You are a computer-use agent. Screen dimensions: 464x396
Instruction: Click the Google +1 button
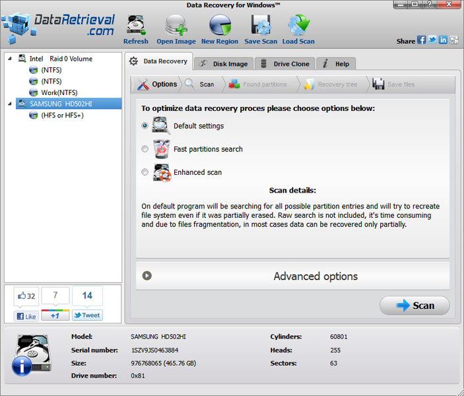point(55,315)
